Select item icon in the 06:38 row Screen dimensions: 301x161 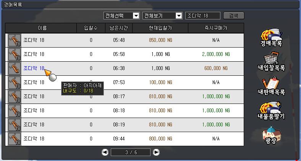point(15,69)
